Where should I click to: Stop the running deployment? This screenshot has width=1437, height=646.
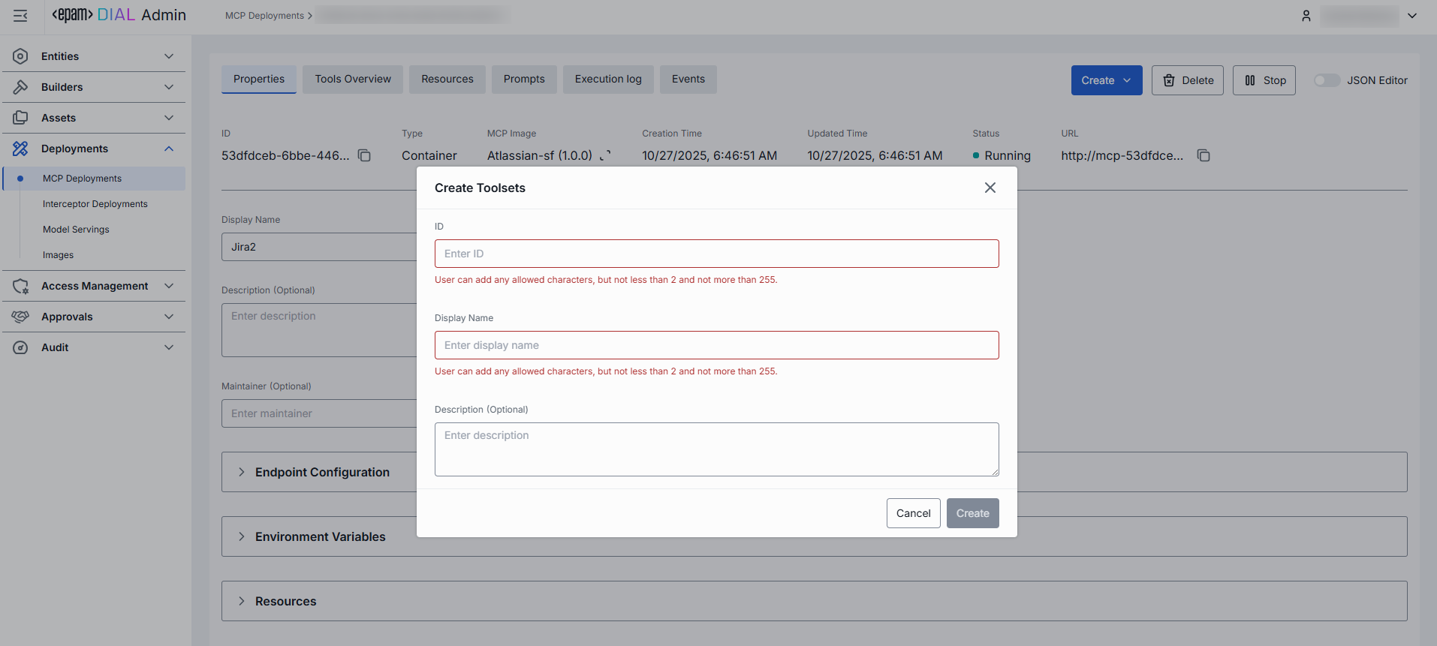1264,80
